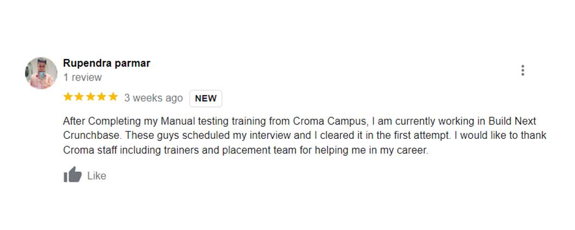The image size is (575, 230).
Task: Click the Like text label
Action: (97, 176)
